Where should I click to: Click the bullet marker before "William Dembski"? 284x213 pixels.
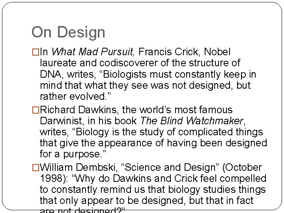(35, 168)
